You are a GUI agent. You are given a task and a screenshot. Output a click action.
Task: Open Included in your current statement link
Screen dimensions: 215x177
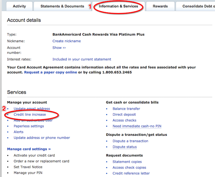coord(82,59)
